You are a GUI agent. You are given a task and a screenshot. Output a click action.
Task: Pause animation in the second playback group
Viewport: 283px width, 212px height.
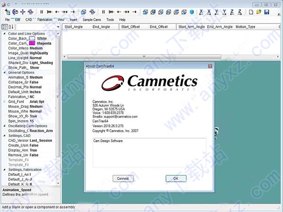point(103,12)
